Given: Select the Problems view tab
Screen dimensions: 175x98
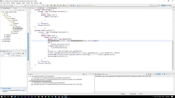Looking at the screenshot, I should point(98,74).
